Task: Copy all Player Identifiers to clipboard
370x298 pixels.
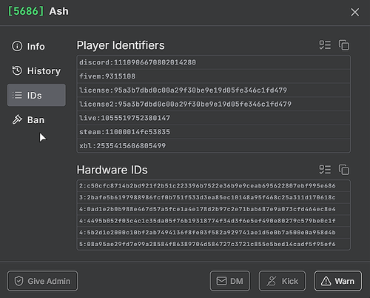Action: pos(344,45)
